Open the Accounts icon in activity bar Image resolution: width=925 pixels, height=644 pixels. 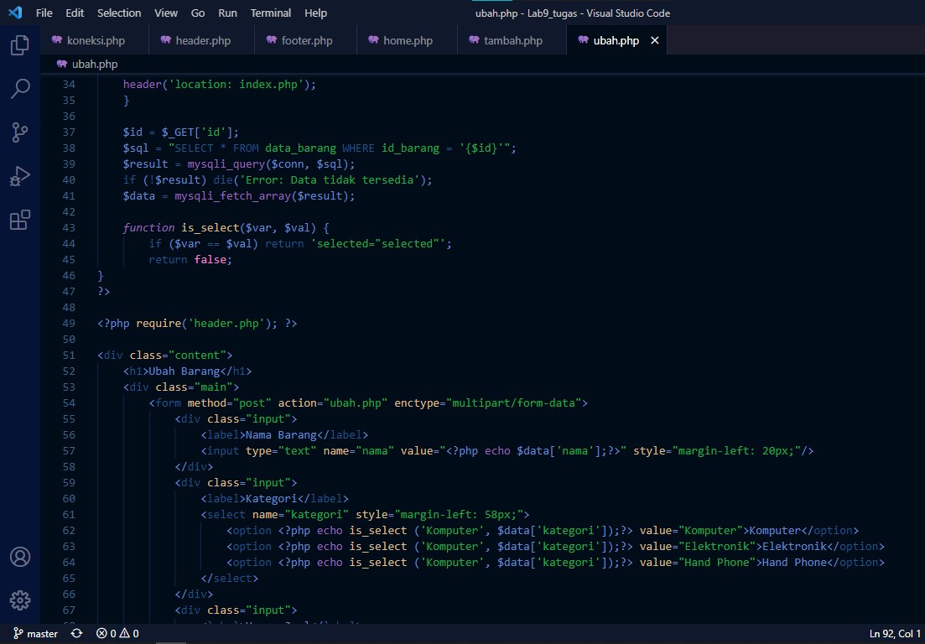pyautogui.click(x=20, y=557)
